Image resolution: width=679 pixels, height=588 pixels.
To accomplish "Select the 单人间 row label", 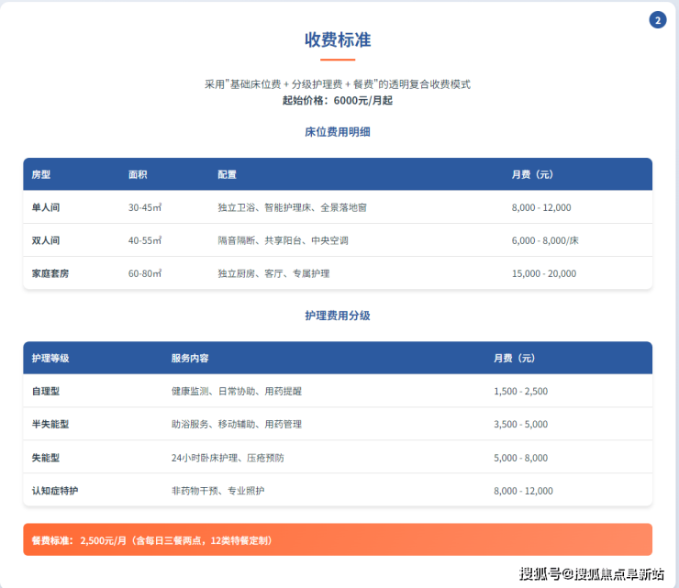I will 46,207.
